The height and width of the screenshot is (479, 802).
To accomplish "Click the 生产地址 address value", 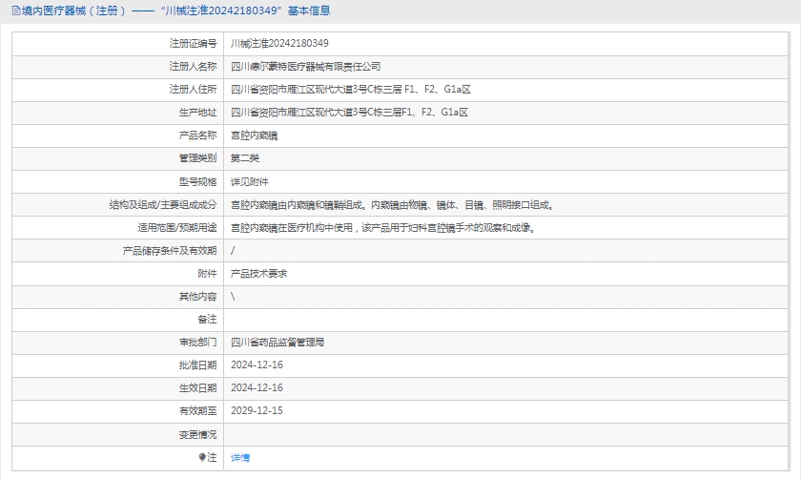I will [349, 112].
